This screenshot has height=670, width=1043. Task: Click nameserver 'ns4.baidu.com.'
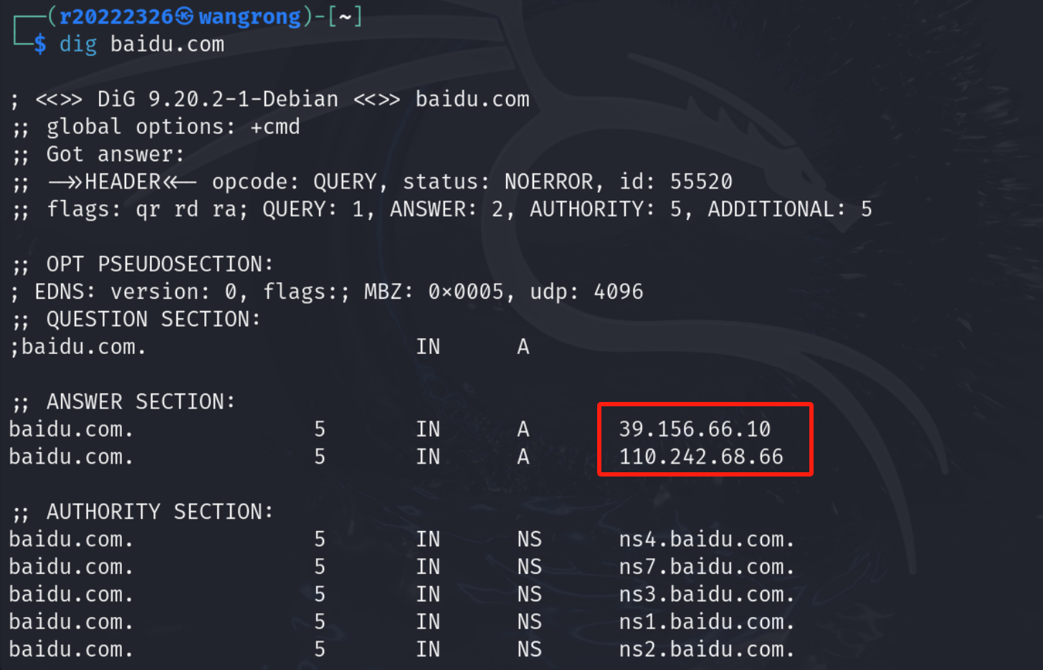(x=707, y=540)
